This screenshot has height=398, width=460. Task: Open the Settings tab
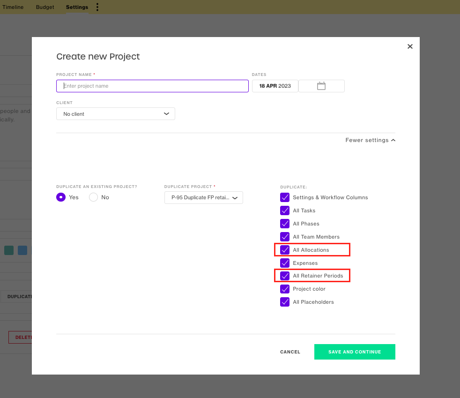coord(77,7)
